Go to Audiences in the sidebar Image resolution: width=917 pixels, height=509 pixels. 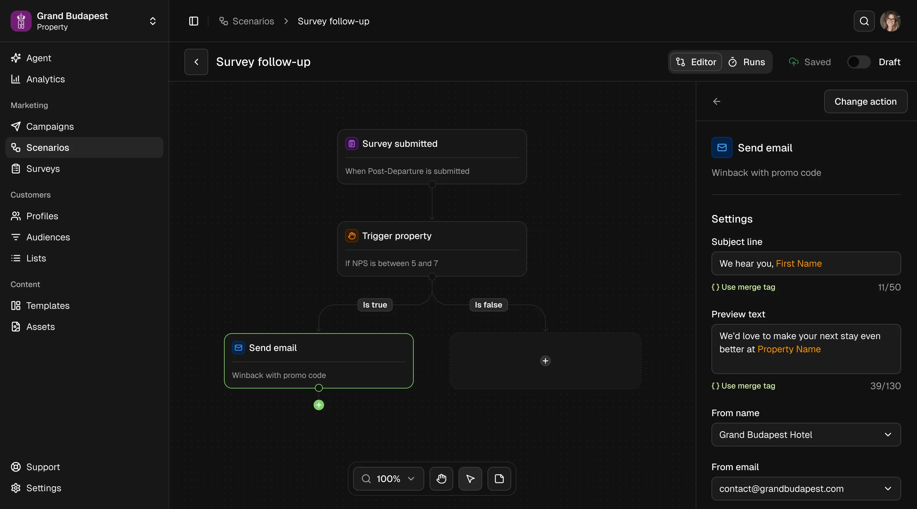(x=84, y=237)
